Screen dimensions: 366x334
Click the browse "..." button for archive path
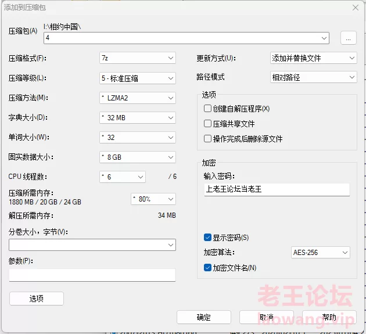pyautogui.click(x=348, y=38)
